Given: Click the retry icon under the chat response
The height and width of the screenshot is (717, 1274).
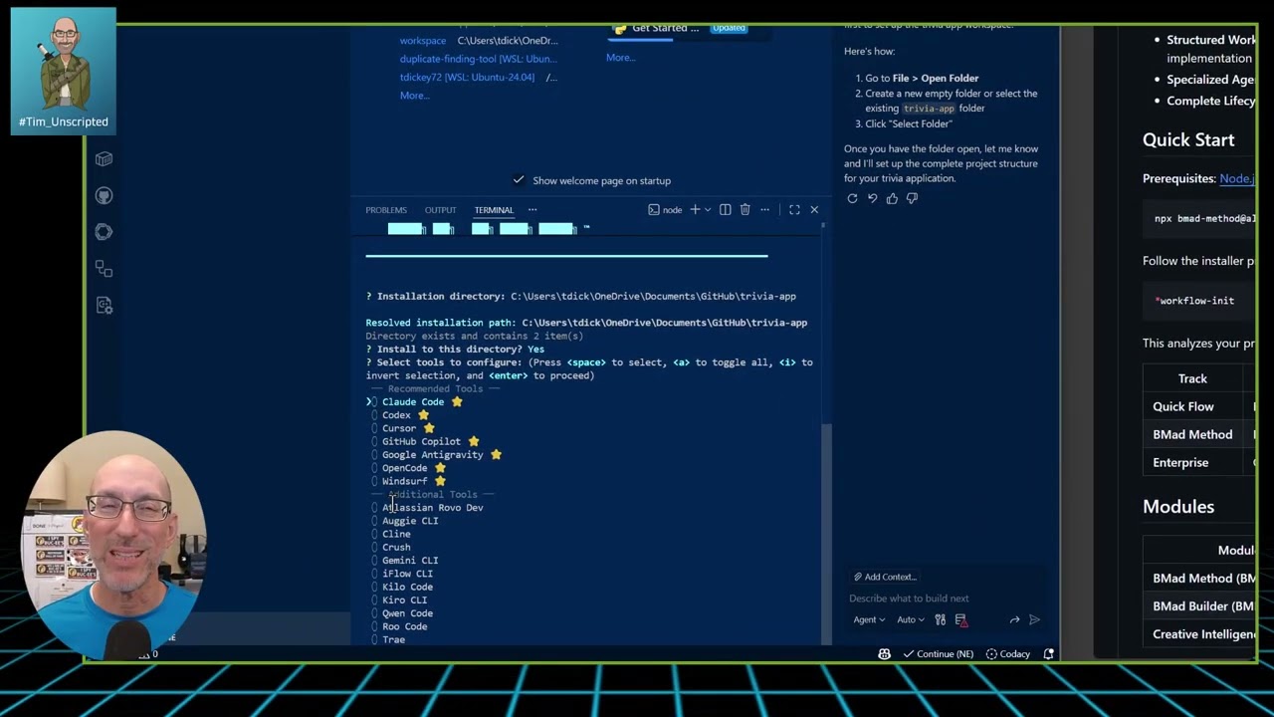Looking at the screenshot, I should 852,198.
